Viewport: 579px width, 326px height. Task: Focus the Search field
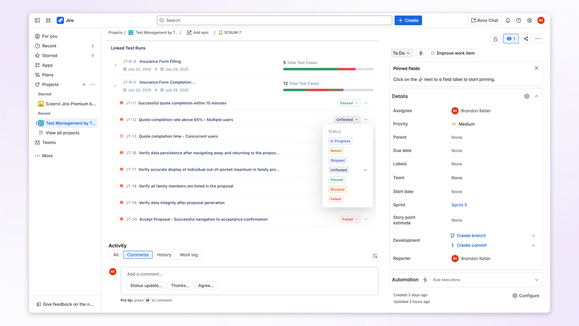tap(274, 20)
